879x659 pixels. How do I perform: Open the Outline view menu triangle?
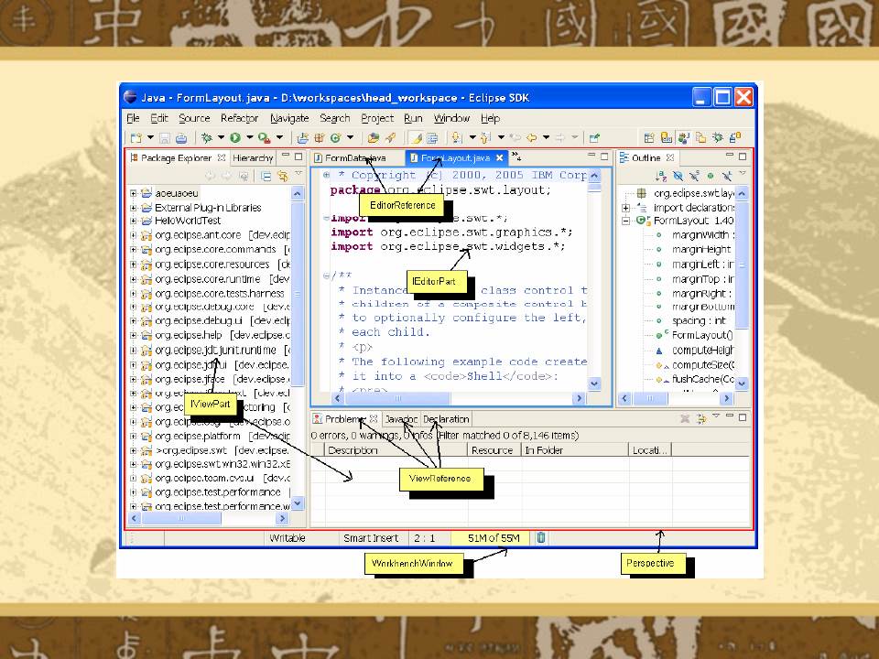743,174
